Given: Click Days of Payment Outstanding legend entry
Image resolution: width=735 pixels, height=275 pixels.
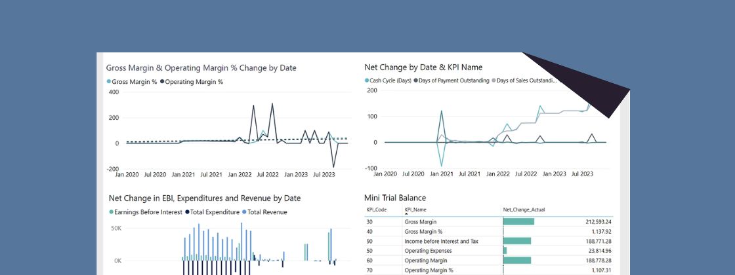Looking at the screenshot, I should click(x=451, y=81).
